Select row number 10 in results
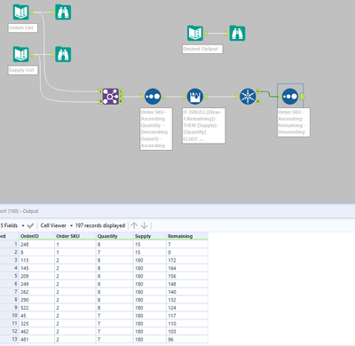The height and width of the screenshot is (346, 355). click(10, 316)
